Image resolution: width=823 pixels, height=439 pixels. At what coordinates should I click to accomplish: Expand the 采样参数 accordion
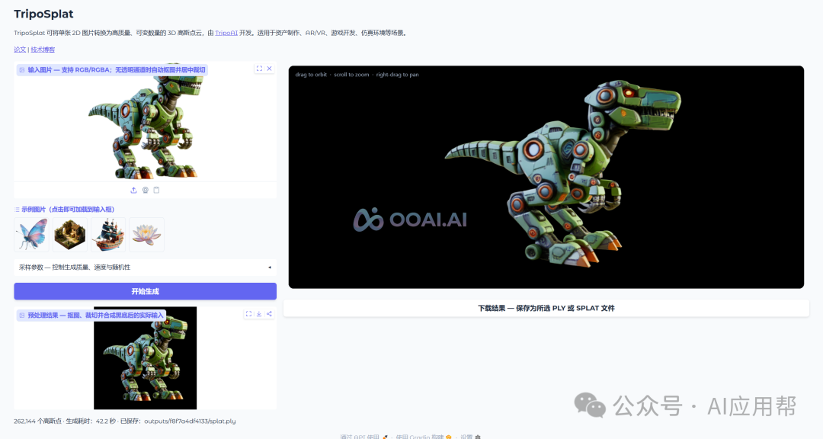click(145, 268)
